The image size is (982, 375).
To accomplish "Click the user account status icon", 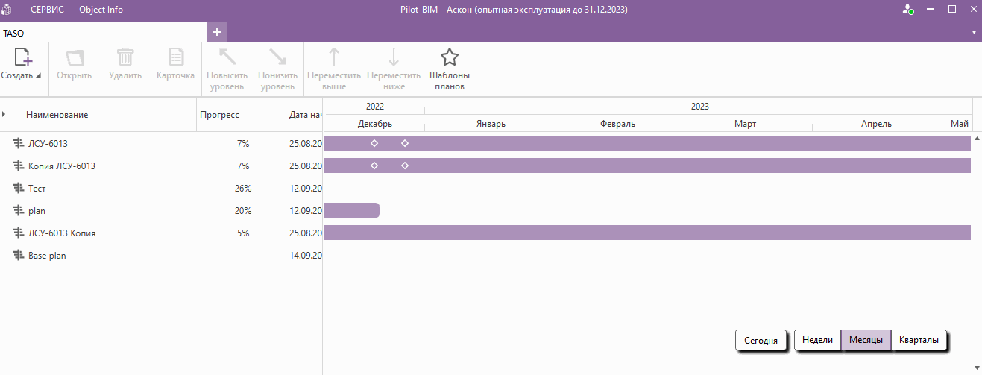I will click(907, 10).
